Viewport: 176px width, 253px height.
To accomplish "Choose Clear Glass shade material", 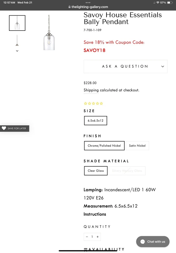I will [x=96, y=171].
